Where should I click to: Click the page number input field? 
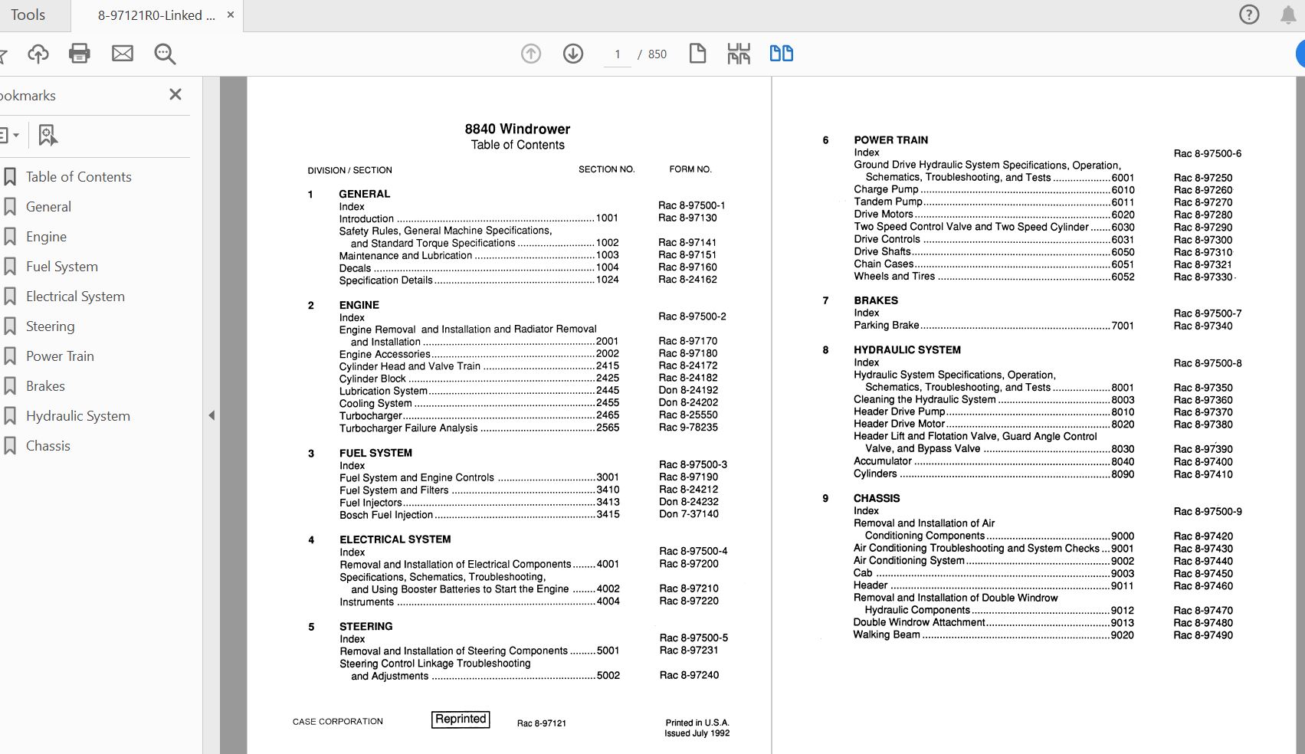click(x=617, y=54)
